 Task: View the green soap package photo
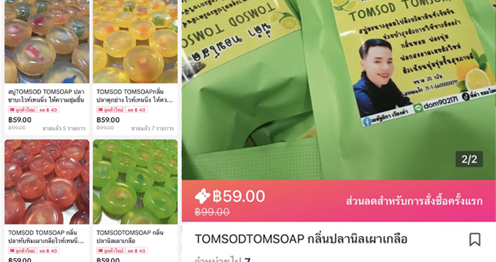pos(339,90)
